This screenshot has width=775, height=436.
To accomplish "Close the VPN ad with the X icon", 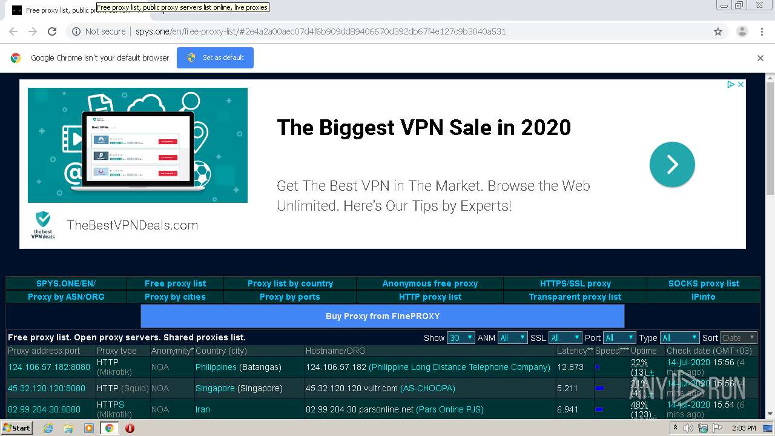I will point(740,85).
